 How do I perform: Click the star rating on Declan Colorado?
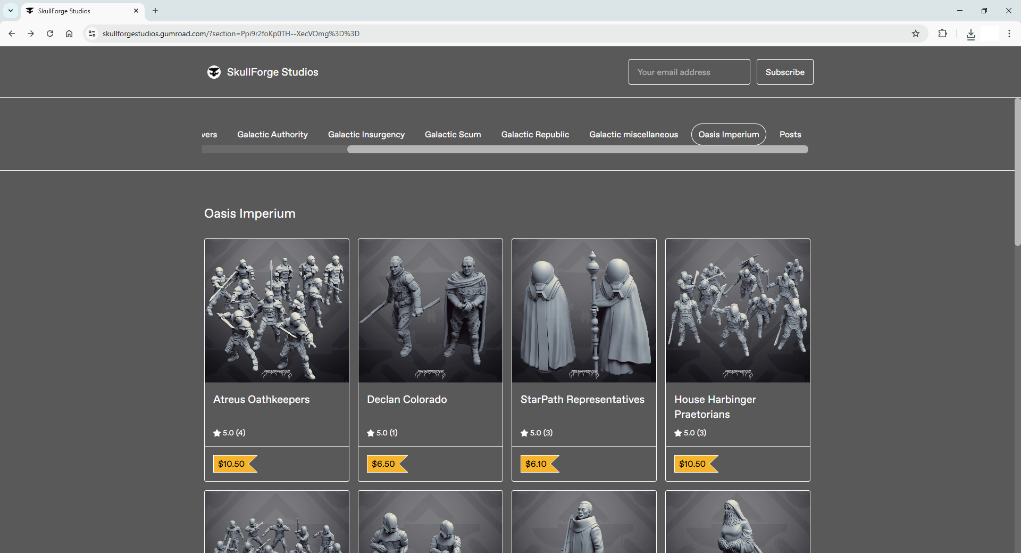click(x=382, y=433)
